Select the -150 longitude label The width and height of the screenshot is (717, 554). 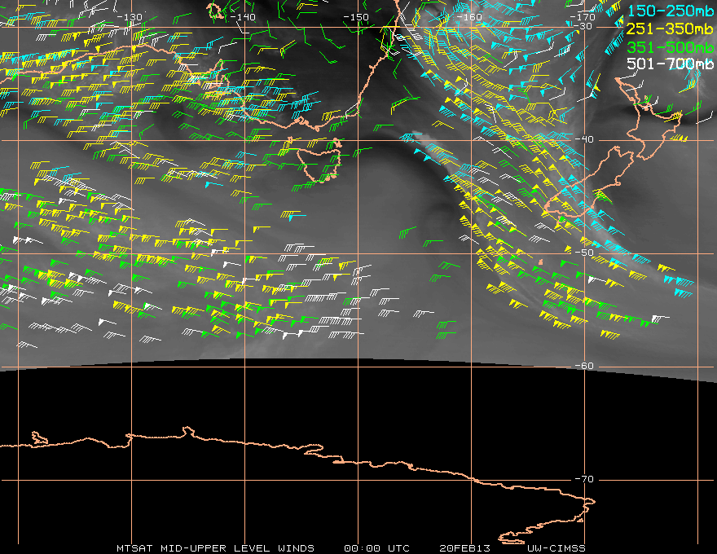(x=356, y=17)
